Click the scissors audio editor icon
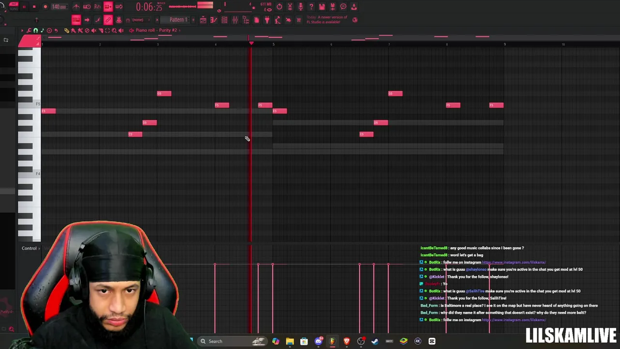The height and width of the screenshot is (349, 620). 290,6
